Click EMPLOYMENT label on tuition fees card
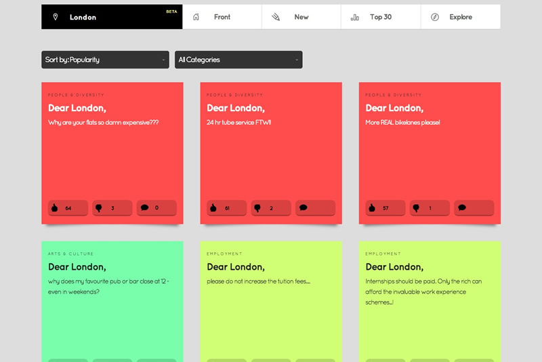542x362 pixels. coord(224,254)
